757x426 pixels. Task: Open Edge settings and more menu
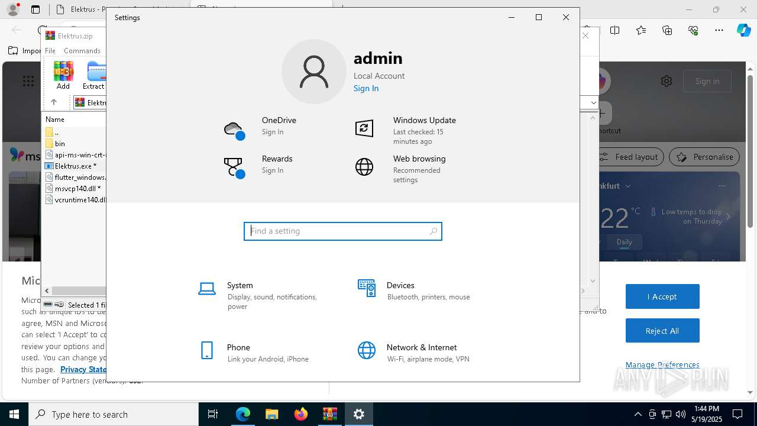click(719, 30)
